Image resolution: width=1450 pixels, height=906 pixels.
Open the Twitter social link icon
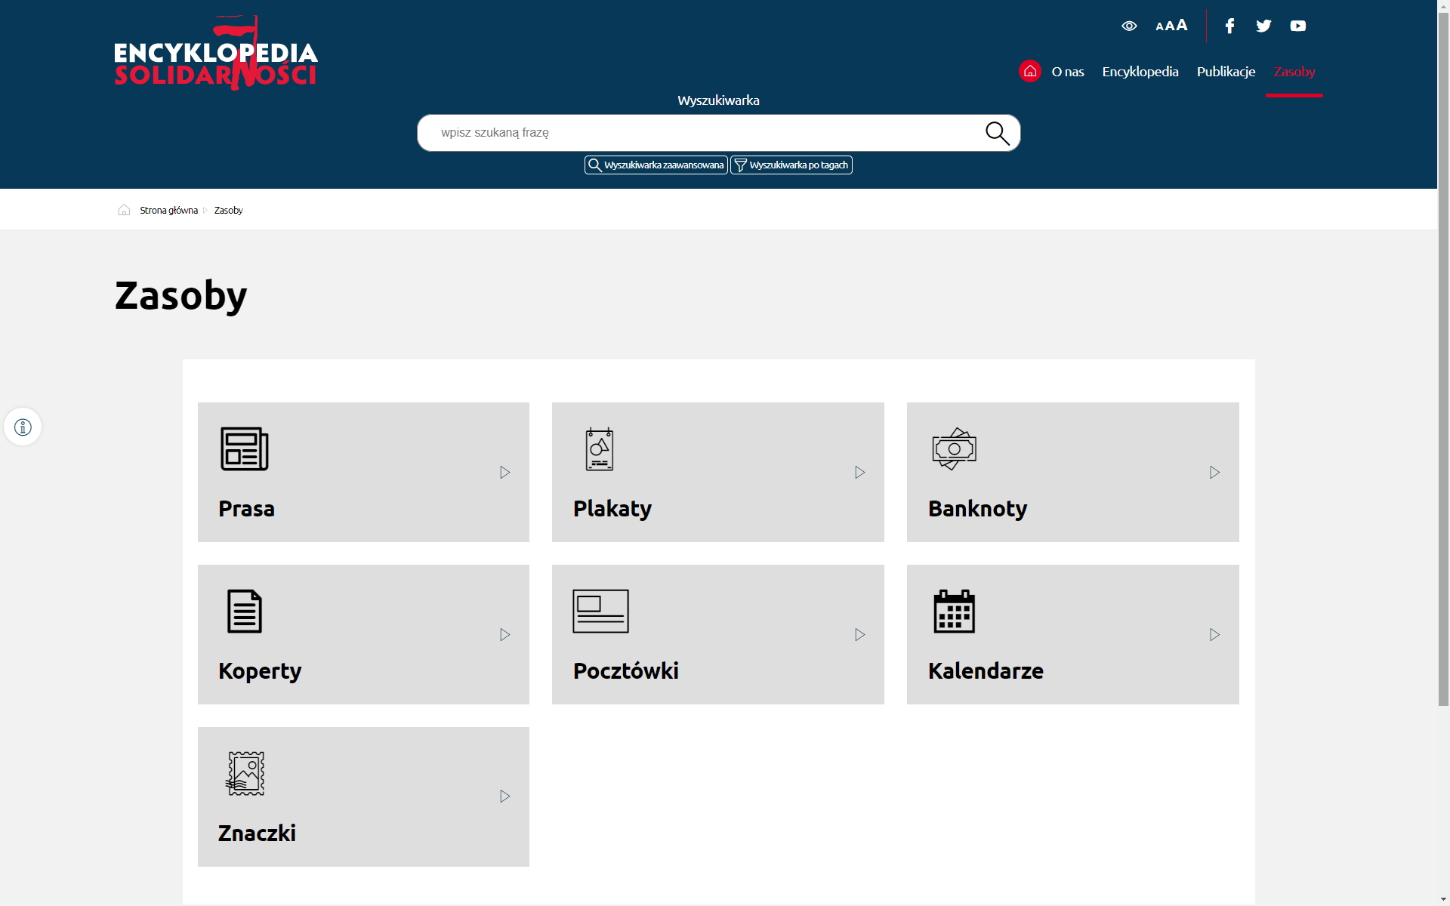[1263, 26]
